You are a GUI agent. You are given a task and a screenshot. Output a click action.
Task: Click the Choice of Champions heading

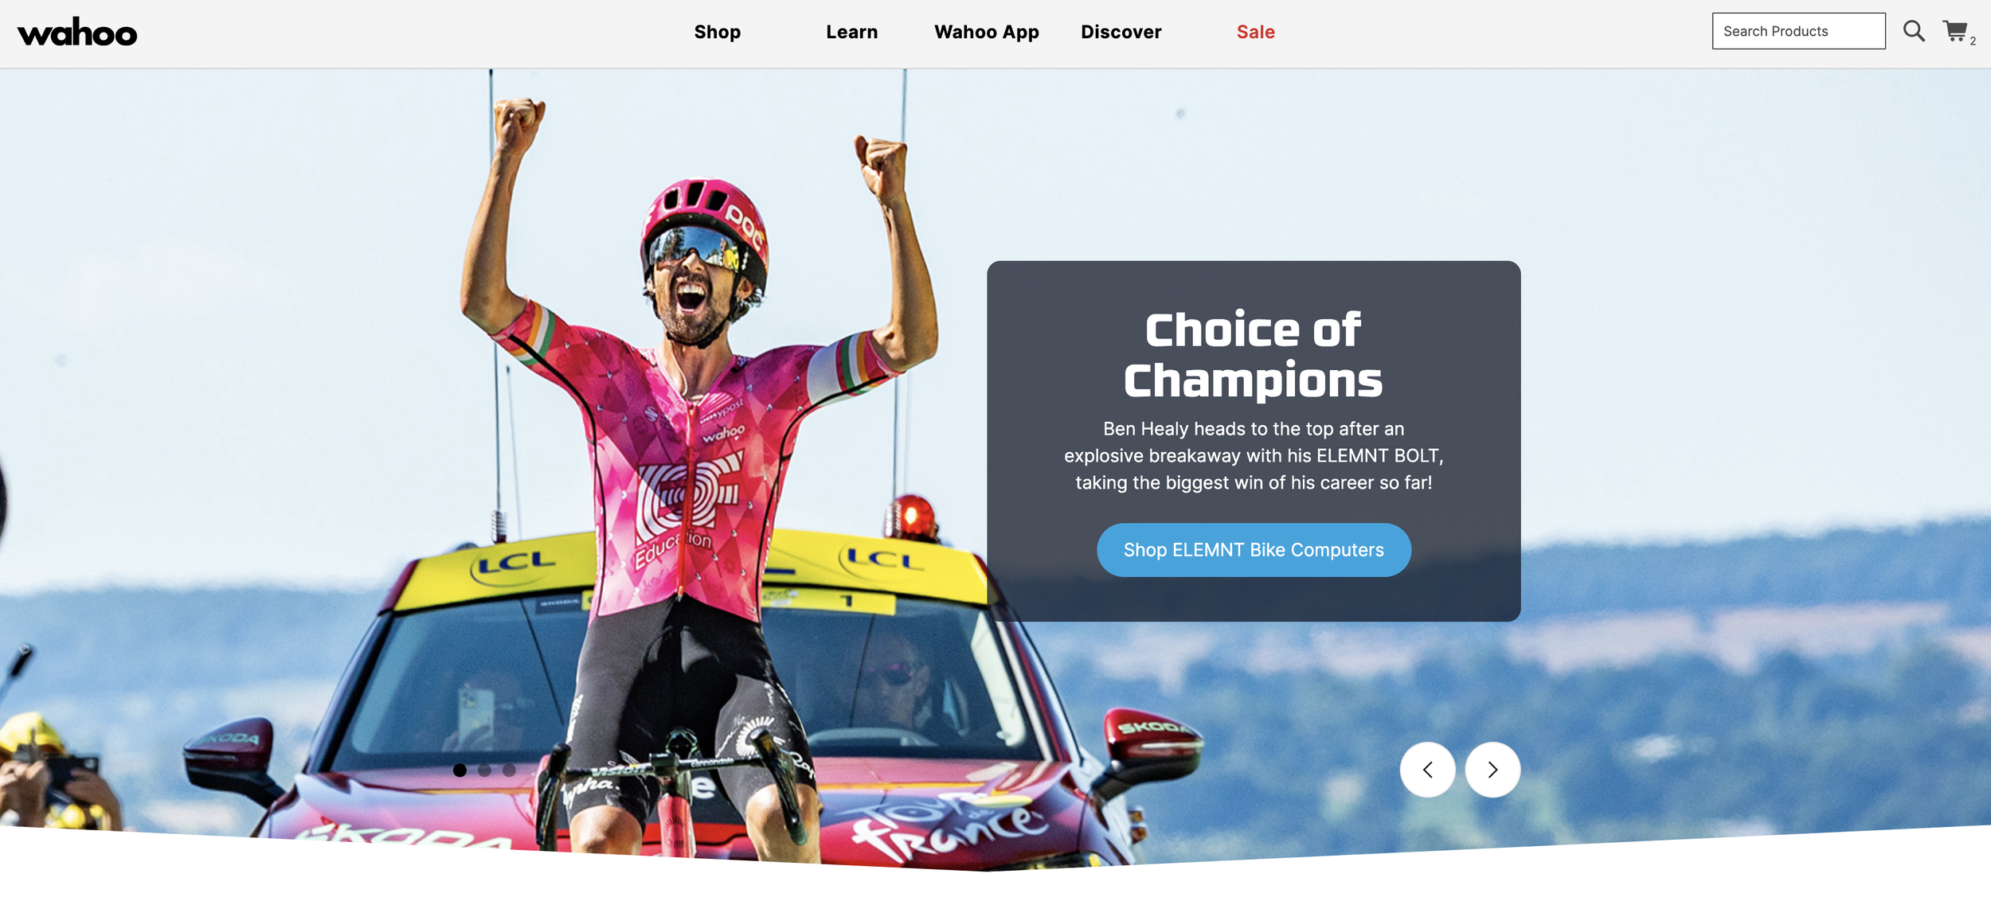(x=1254, y=354)
